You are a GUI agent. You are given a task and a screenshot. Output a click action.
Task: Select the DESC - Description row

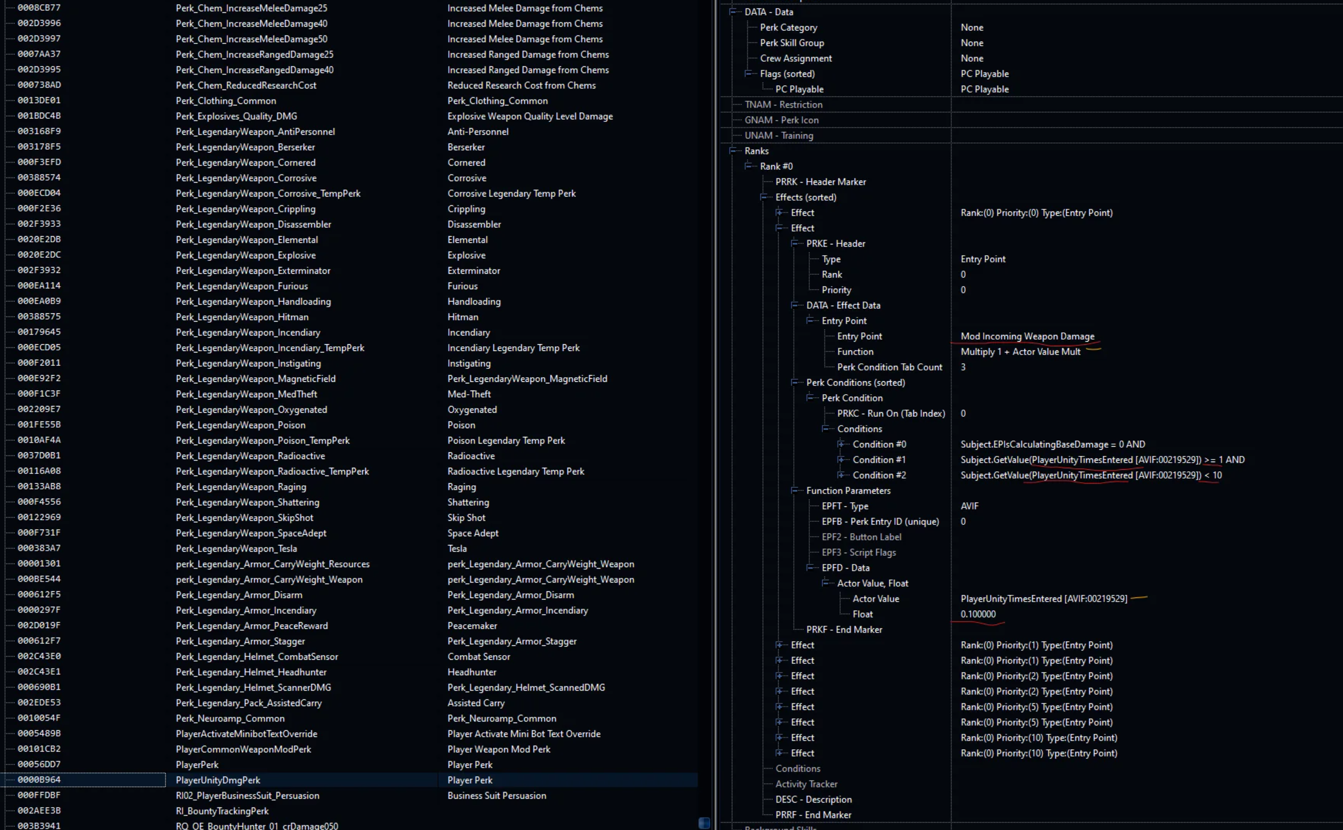(813, 799)
